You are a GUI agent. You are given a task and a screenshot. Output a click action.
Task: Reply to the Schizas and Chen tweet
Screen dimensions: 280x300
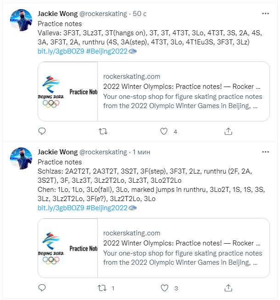pos(42,288)
